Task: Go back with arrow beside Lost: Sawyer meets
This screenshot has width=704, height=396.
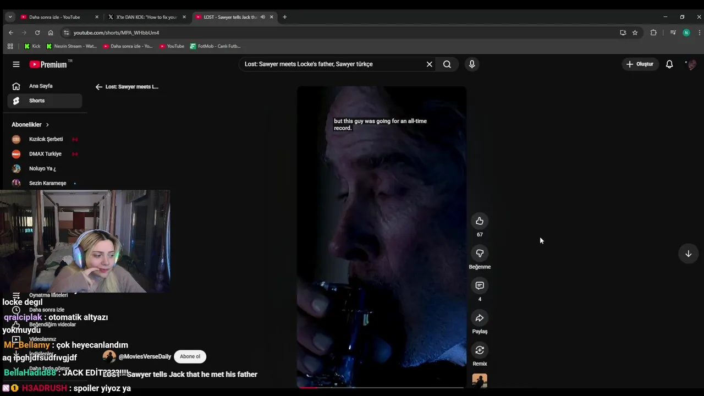Action: pos(99,87)
